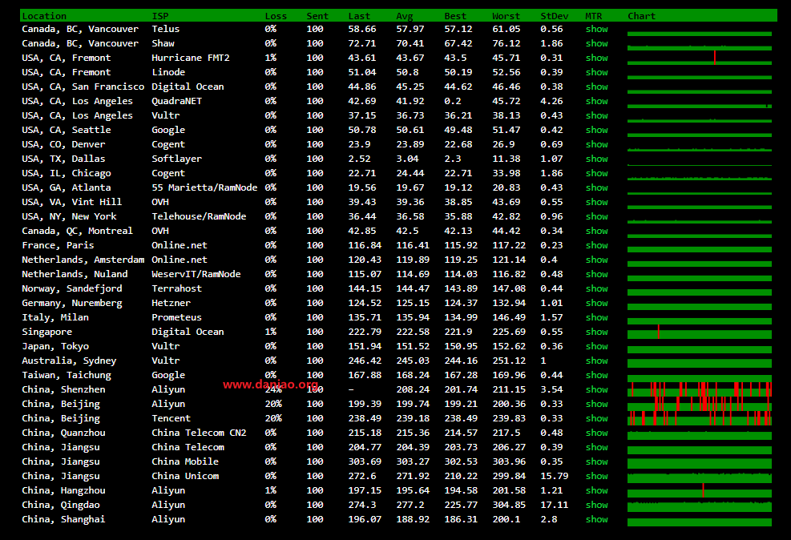This screenshot has width=791, height=540.
Task: Select last value 246.42 for Sydney
Action: (364, 361)
